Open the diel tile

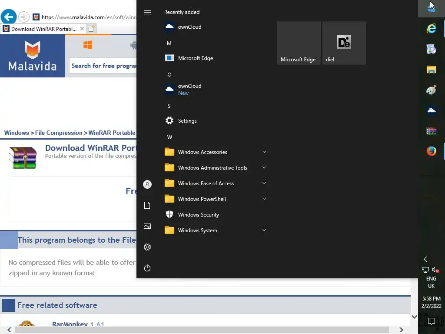pos(344,43)
